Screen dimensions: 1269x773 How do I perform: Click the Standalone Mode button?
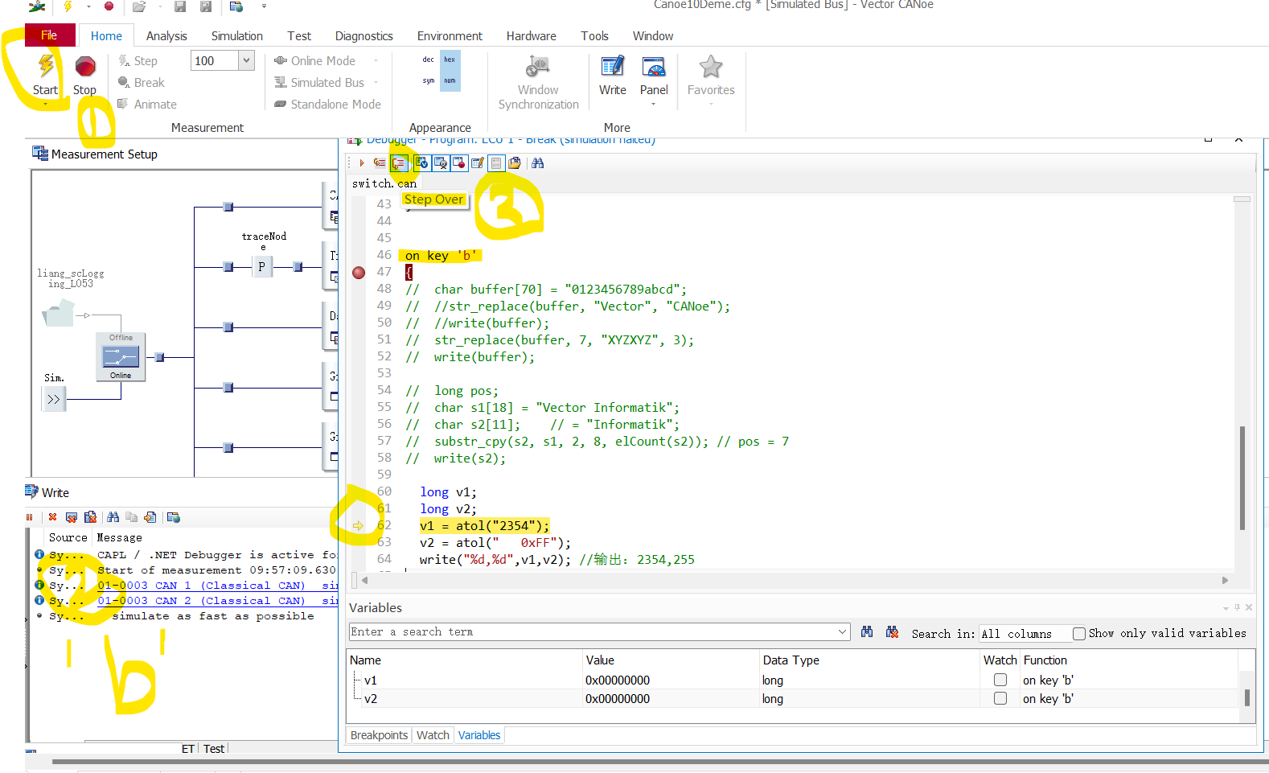328,105
